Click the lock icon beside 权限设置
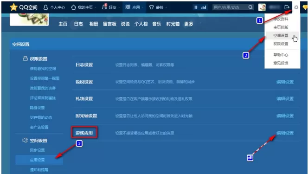Viewport: 308px width, 174px height. point(25,58)
